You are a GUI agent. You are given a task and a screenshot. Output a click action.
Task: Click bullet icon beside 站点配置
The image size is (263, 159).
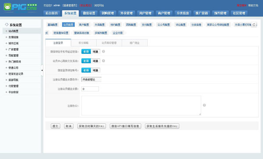click(7, 31)
